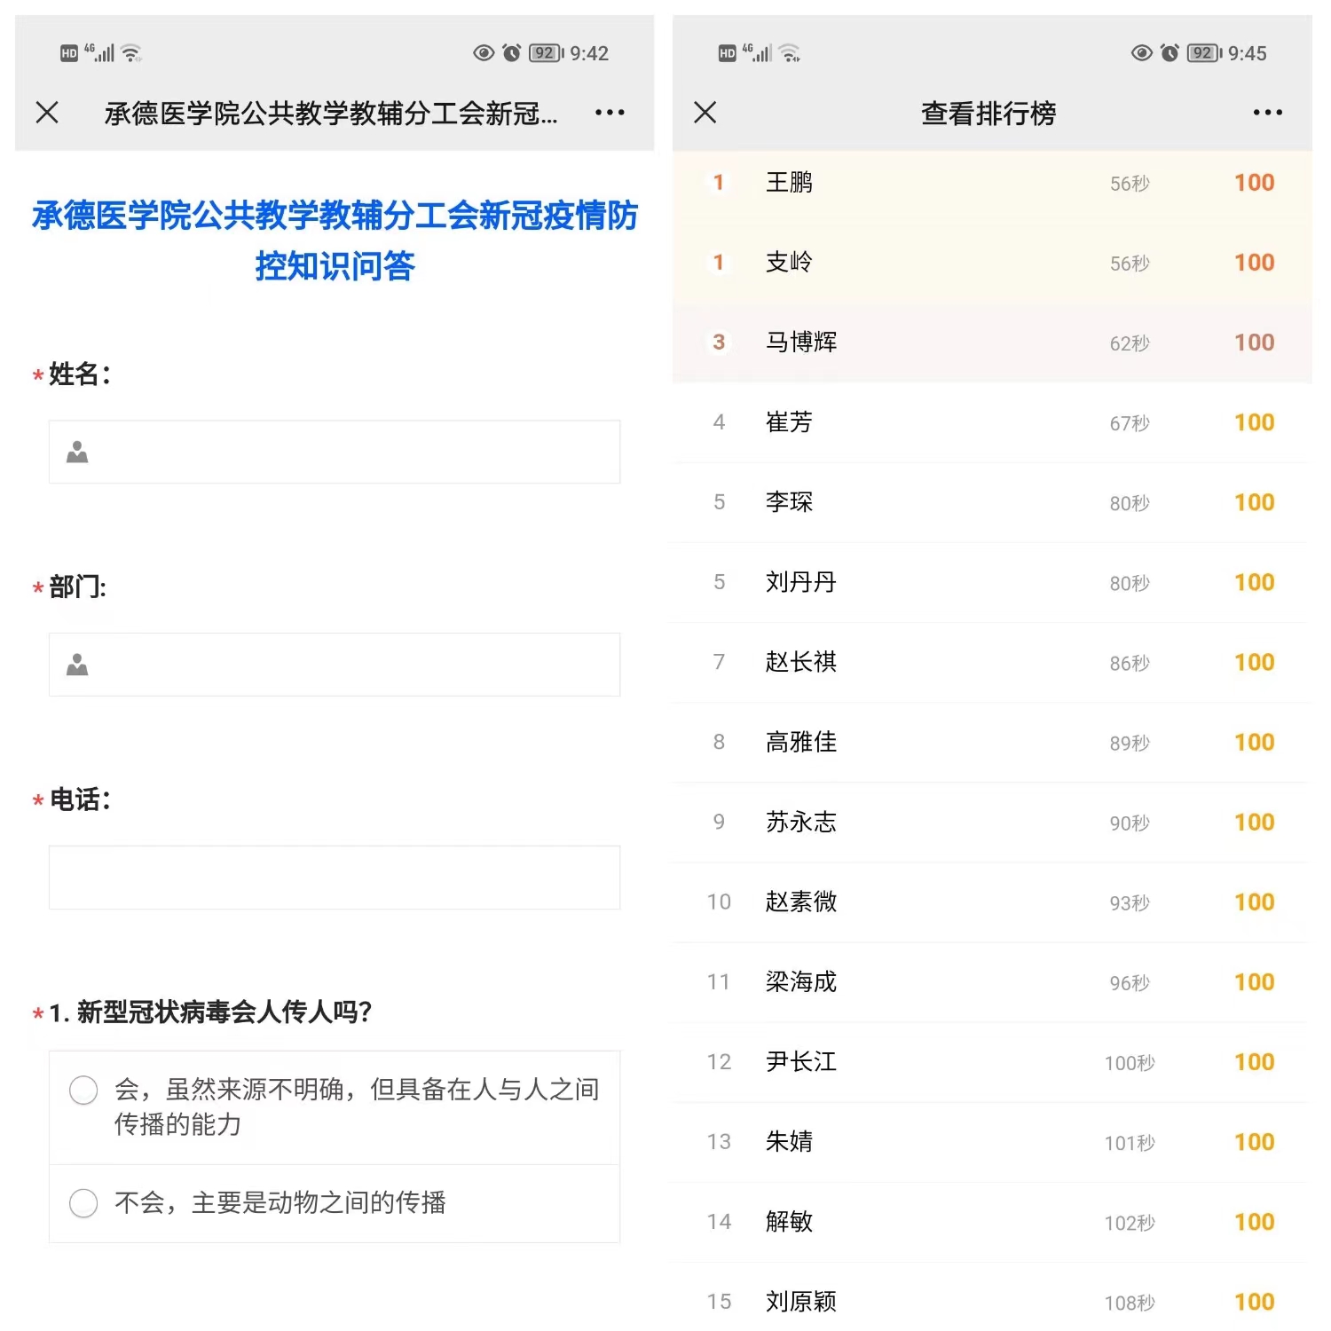Select the third-ranked row 马博辉

[x=991, y=343]
